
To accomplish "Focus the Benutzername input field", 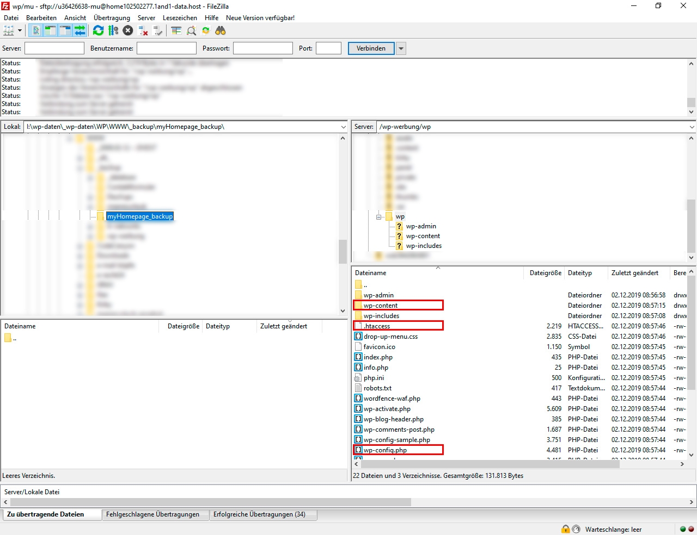I will pyautogui.click(x=167, y=48).
